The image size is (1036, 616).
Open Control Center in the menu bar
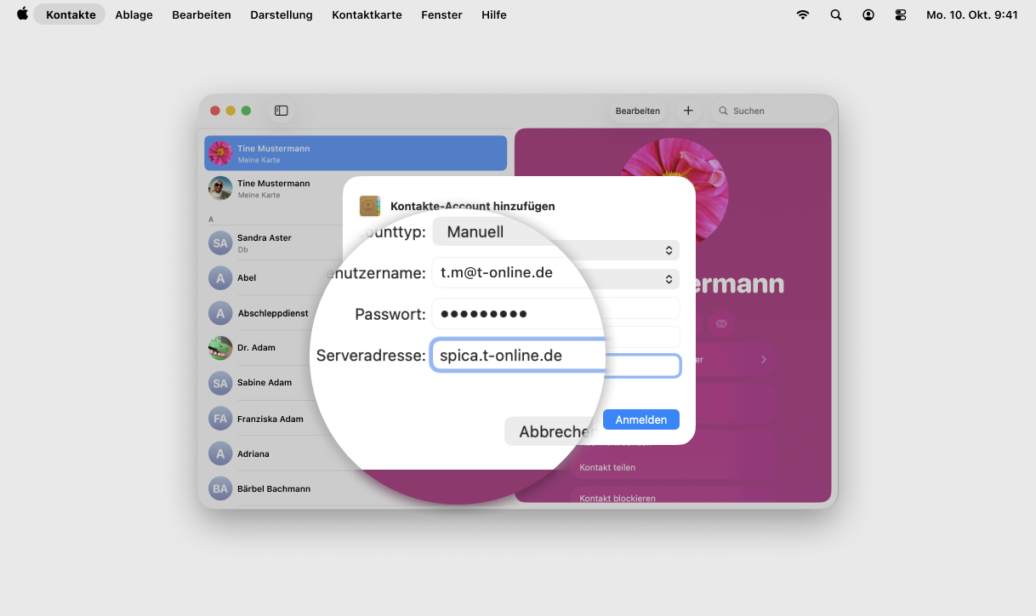point(901,14)
